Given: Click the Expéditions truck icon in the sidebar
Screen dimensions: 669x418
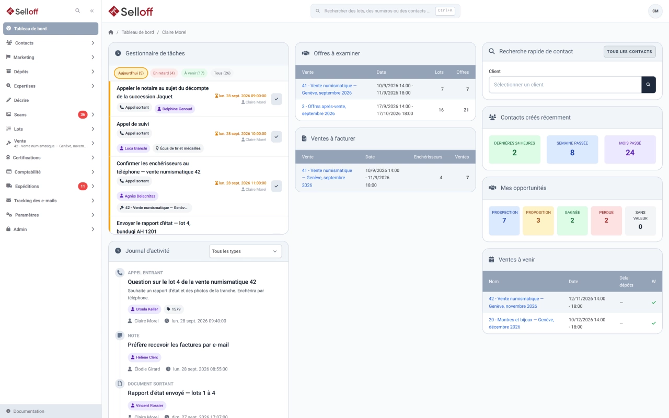Looking at the screenshot, I should 9,186.
